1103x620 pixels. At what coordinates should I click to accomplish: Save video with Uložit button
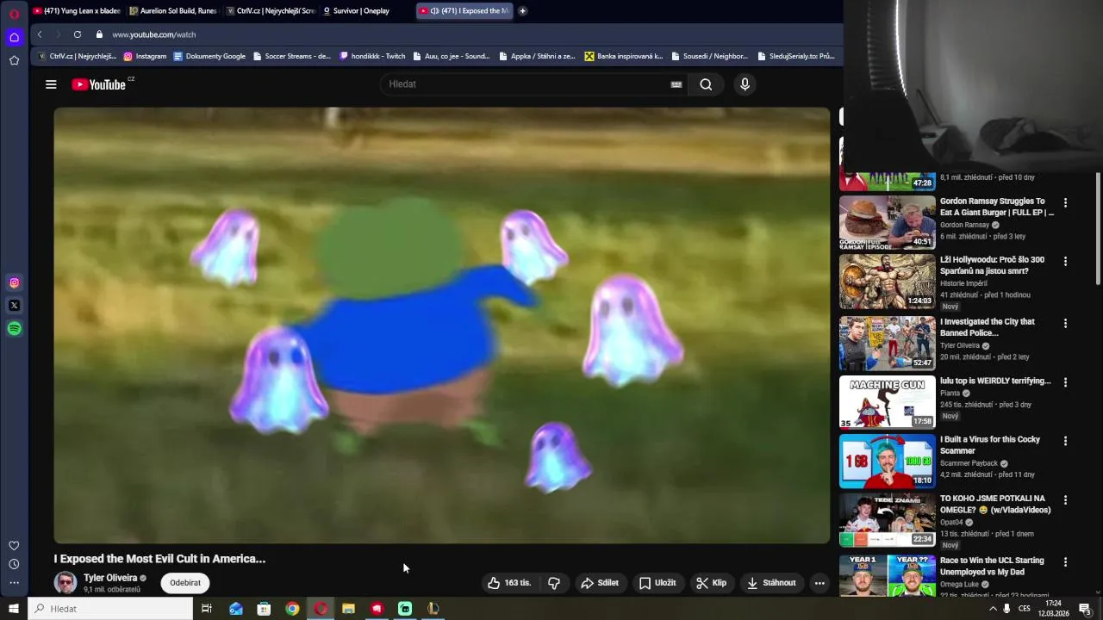[x=657, y=583]
